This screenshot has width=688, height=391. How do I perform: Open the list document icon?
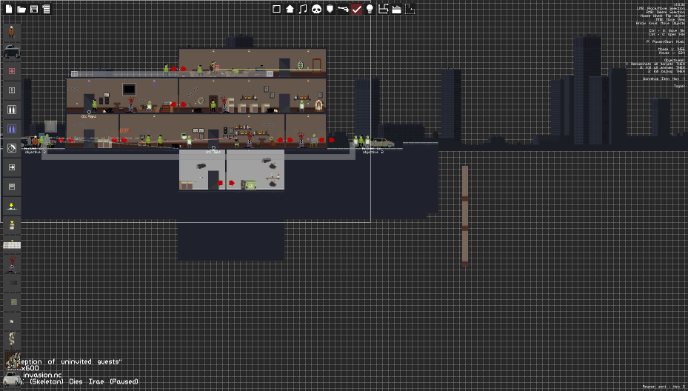point(46,9)
